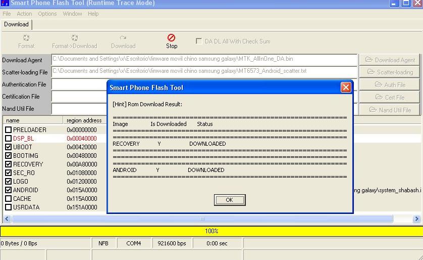This screenshot has width=423, height=260.
Task: Click the Scatter-loading browse button
Action: pos(390,72)
